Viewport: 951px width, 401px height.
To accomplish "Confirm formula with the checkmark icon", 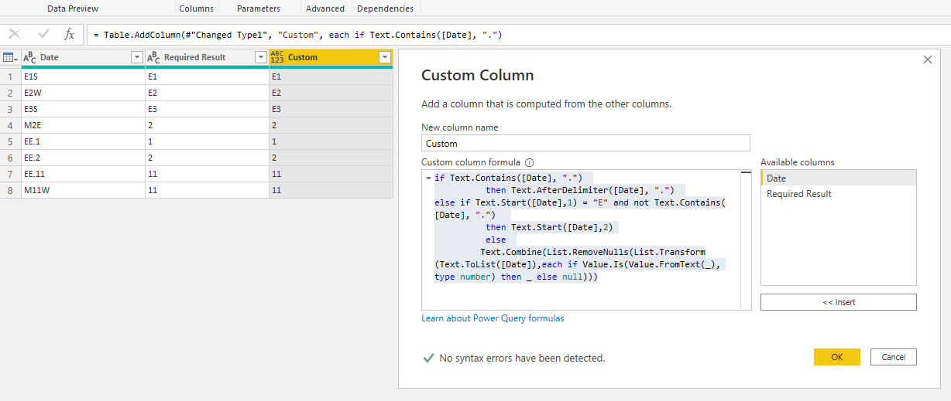I will [x=43, y=35].
